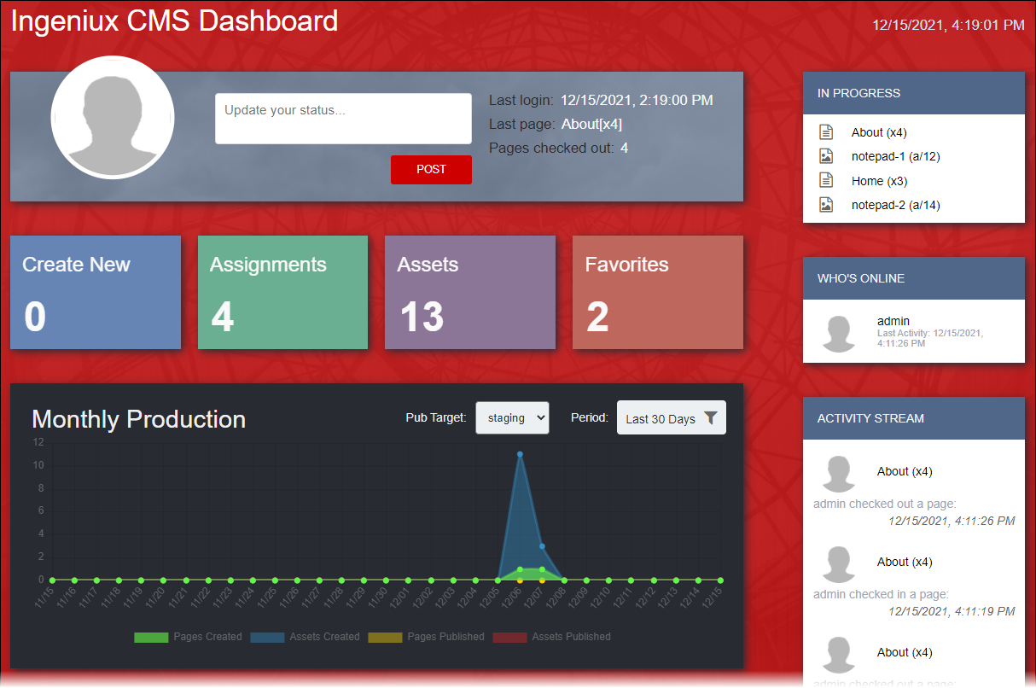Click the WHO'S ONLINE panel header
This screenshot has height=688, width=1036.
click(914, 278)
